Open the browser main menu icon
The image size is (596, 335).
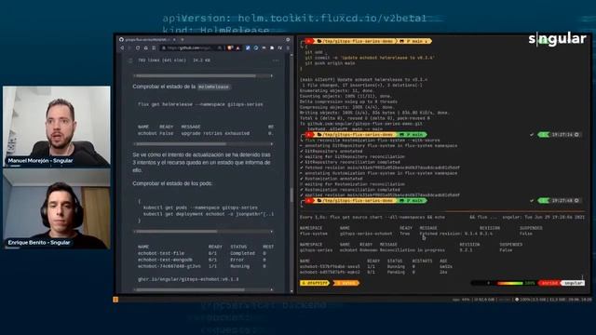[288, 47]
